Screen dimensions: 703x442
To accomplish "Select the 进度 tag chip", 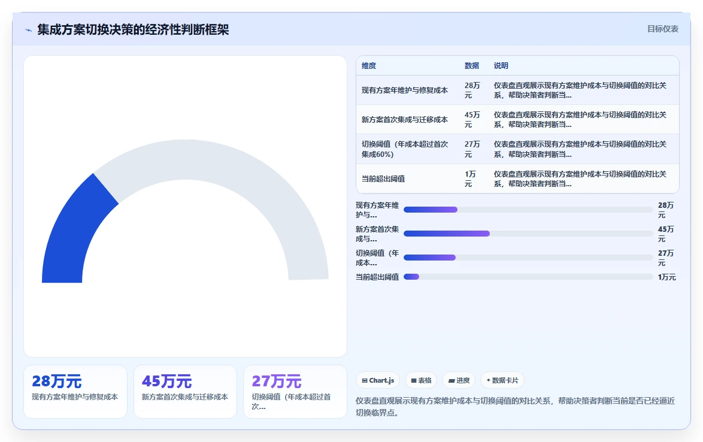I will pos(458,380).
